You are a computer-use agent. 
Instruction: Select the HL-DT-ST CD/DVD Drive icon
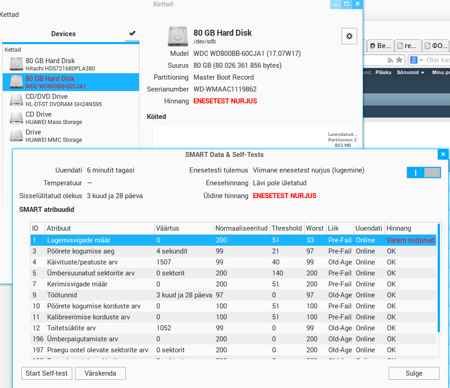coord(16,100)
